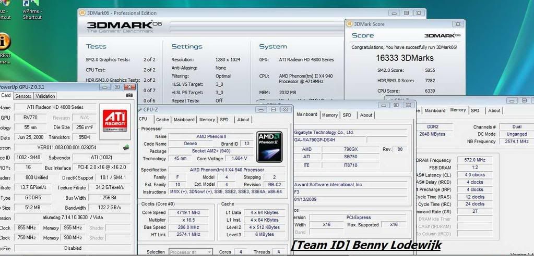
Task: Switch to the Sensors tab in GPU-Z
Action: [x=23, y=96]
